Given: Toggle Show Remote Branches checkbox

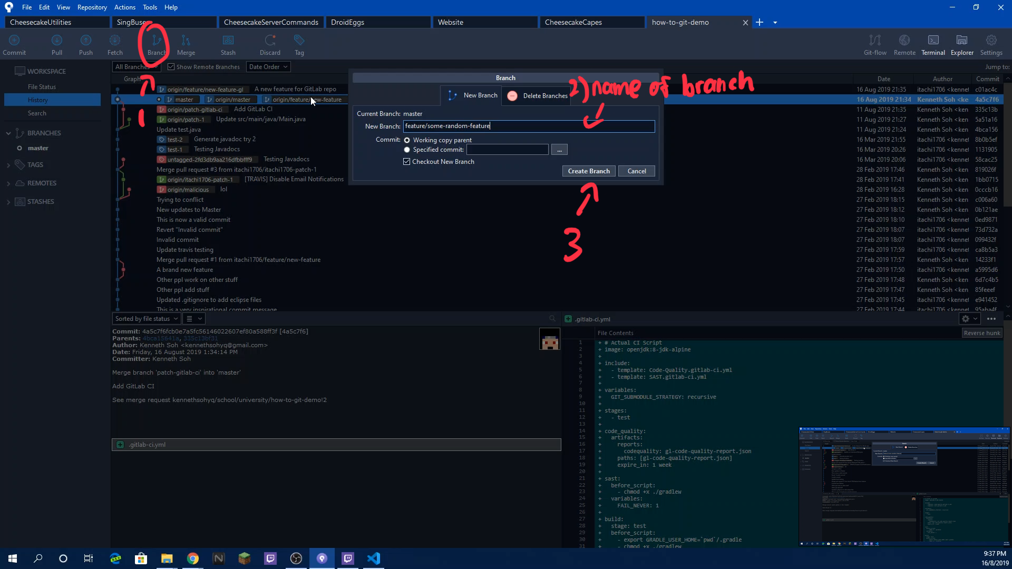Looking at the screenshot, I should click(x=171, y=67).
